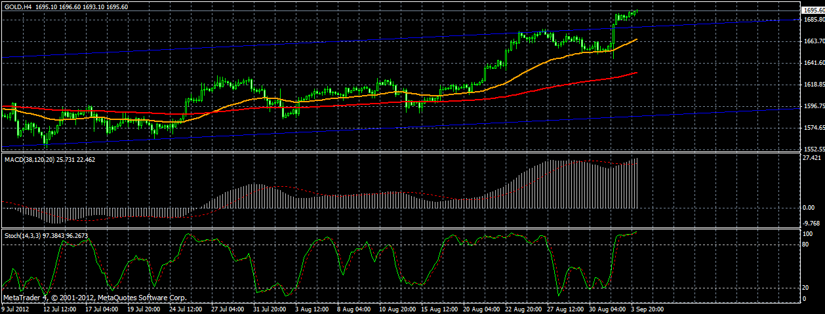Click the 27 Jul 04:00 time label
The height and width of the screenshot is (314, 825).
228,309
